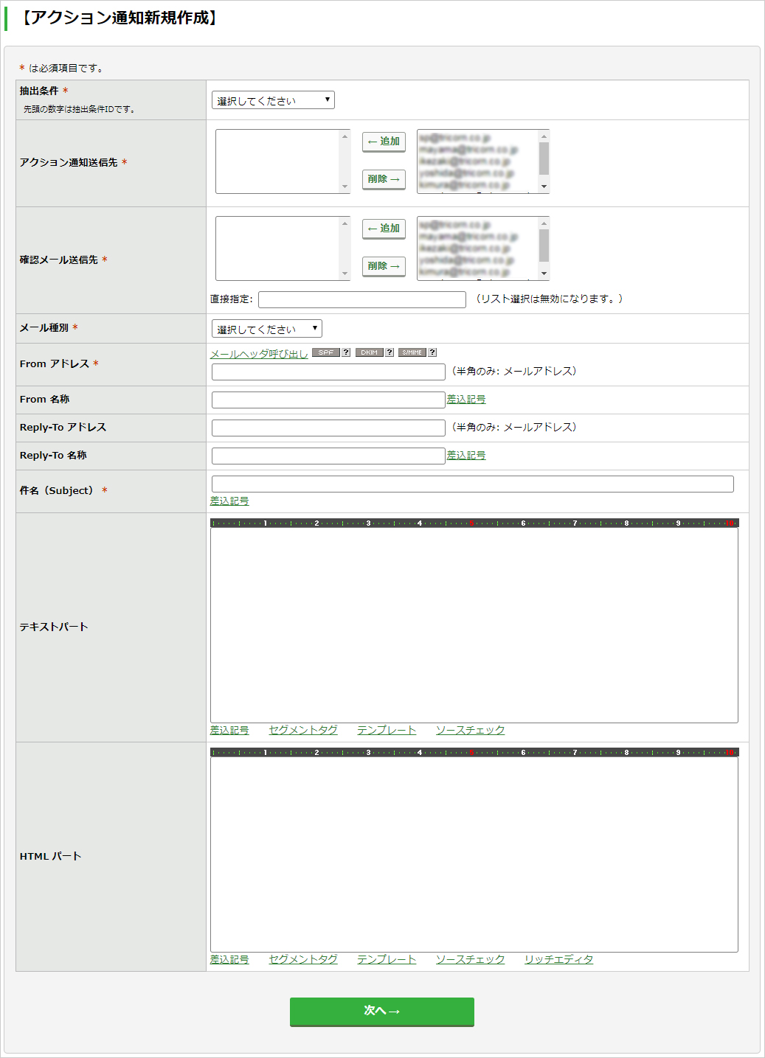This screenshot has height=1058, width=765.
Task: Click the 件名 Subject input field
Action: pos(473,484)
